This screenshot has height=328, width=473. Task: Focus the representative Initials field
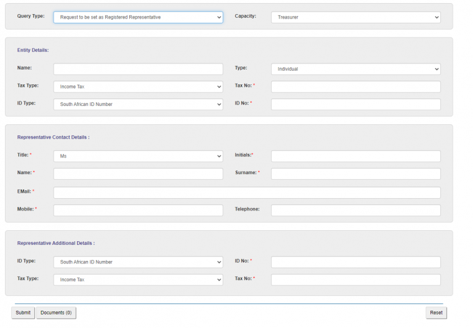click(355, 156)
